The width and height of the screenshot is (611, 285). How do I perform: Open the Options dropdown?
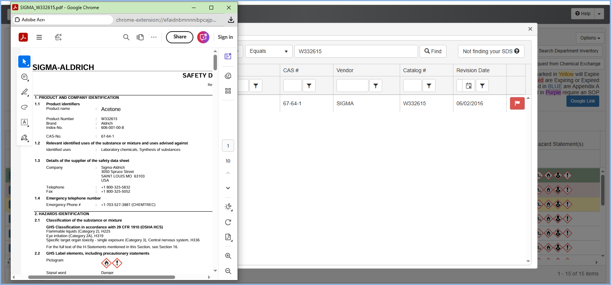[x=590, y=38]
